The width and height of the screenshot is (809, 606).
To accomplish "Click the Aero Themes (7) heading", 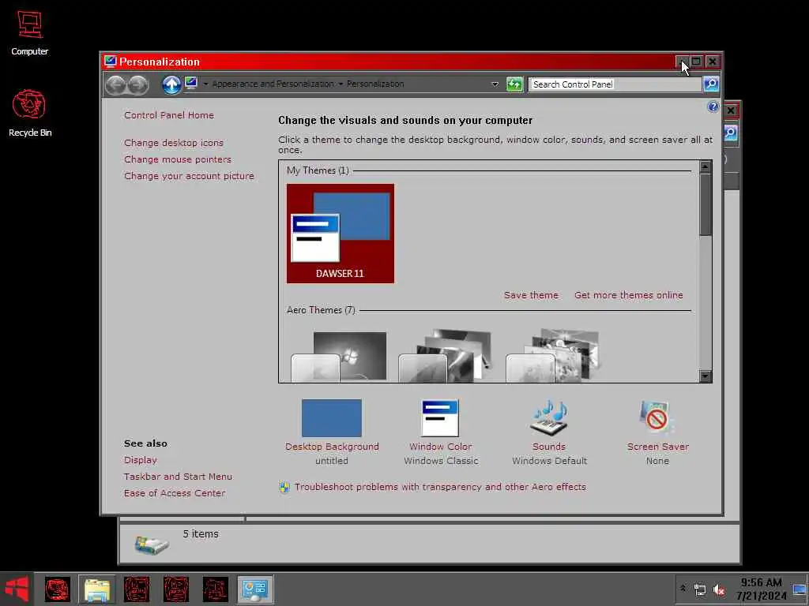I will [x=321, y=309].
